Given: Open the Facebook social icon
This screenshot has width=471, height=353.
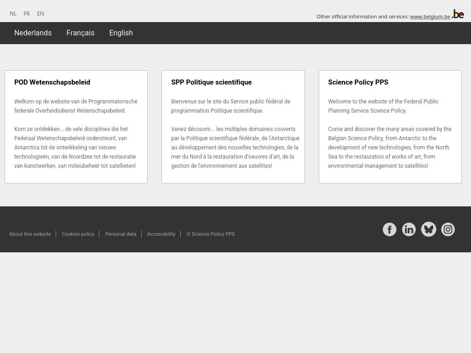Looking at the screenshot, I should click(389, 229).
